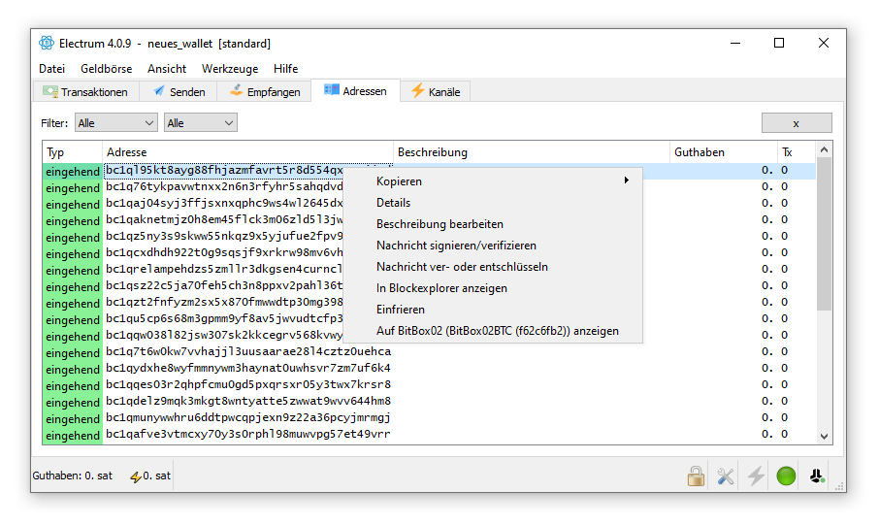Viewport: 879px width, 525px height.
Task: Click the Lightning balance 0. sat status text
Action: [150, 476]
